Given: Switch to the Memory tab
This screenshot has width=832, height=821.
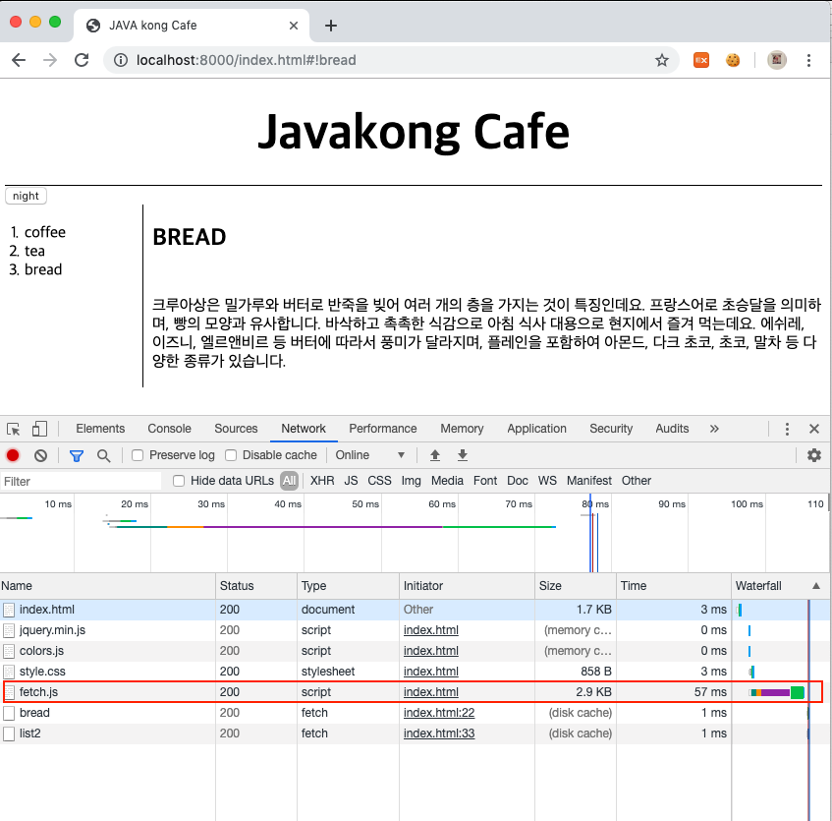Looking at the screenshot, I should click(x=462, y=429).
